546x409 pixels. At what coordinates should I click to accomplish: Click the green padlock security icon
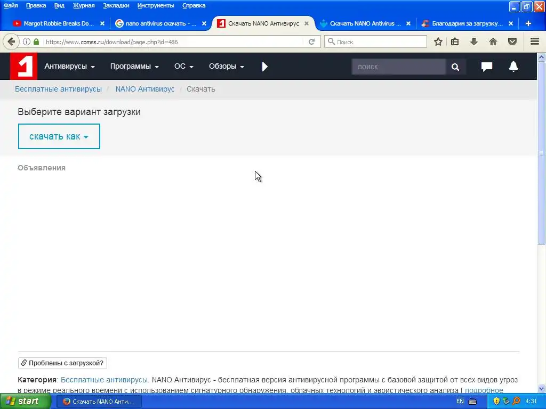click(x=36, y=42)
